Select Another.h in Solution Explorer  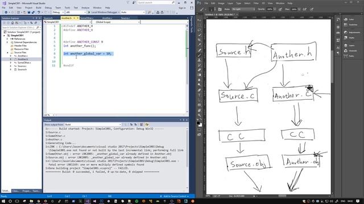[23, 59]
